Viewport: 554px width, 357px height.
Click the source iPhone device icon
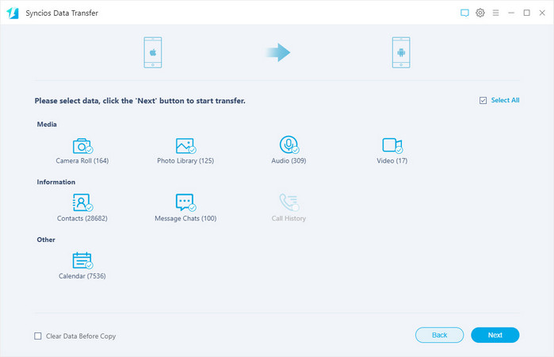pos(153,52)
